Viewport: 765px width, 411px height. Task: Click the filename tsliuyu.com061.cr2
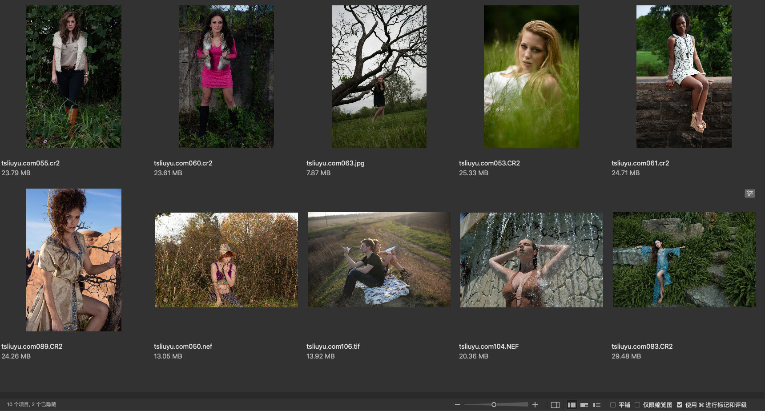640,163
